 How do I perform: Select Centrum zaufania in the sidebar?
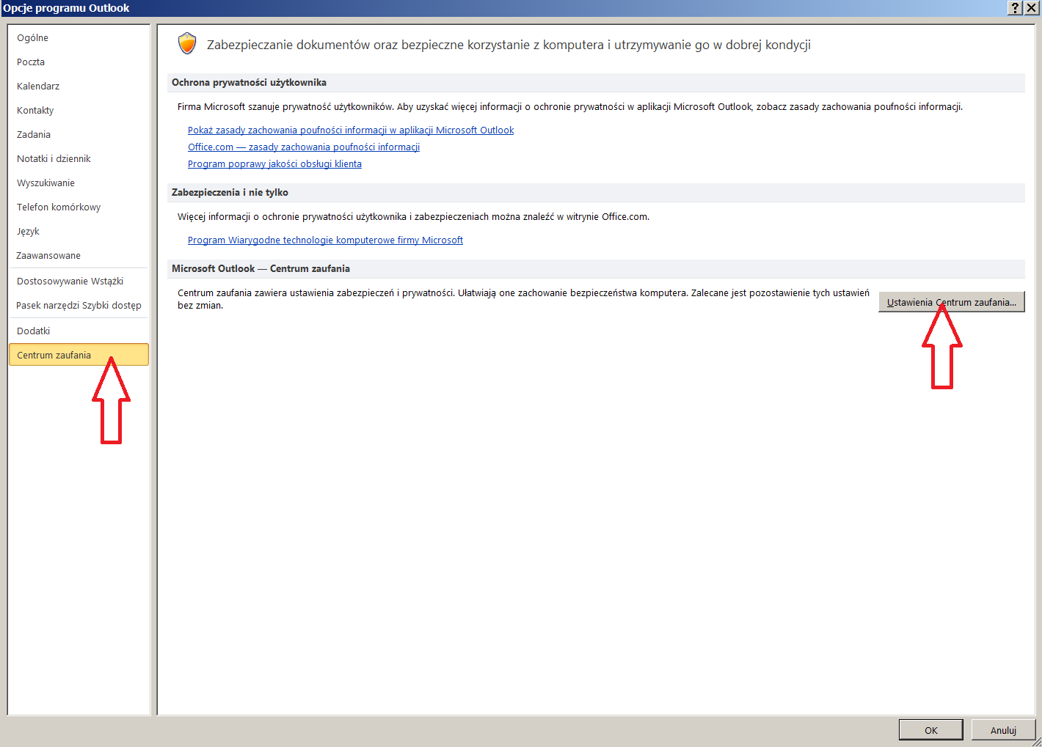pos(79,355)
